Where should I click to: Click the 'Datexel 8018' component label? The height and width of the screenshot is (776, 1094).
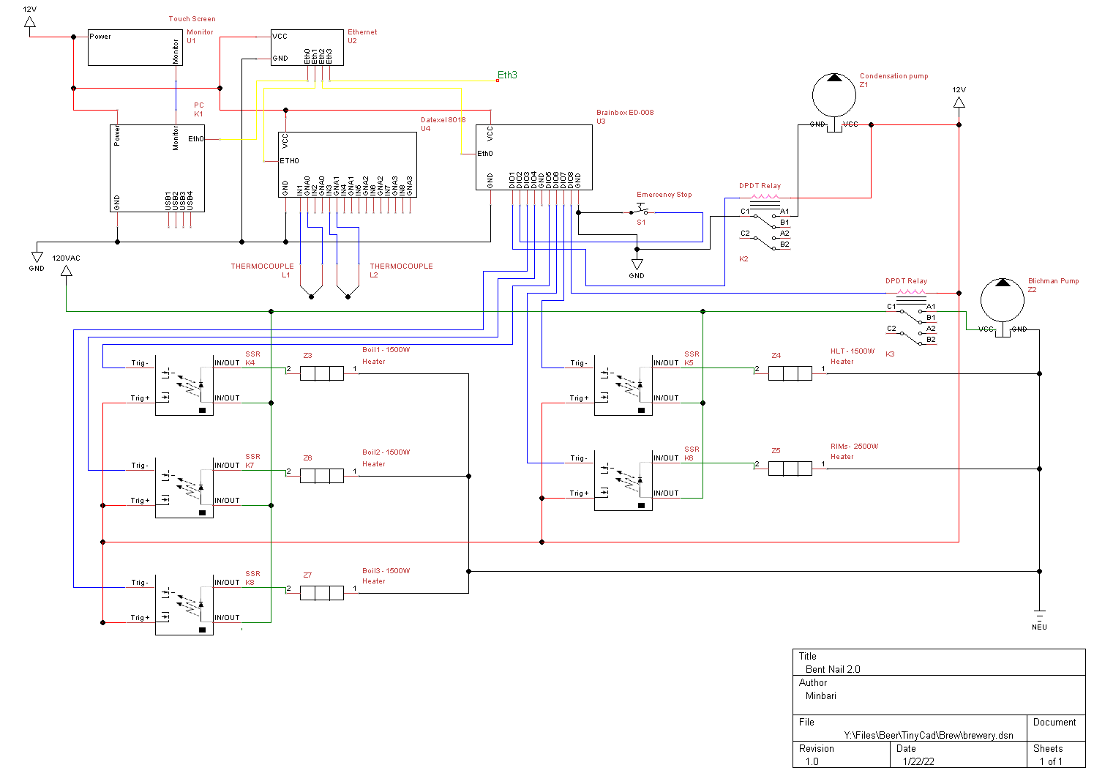pyautogui.click(x=443, y=120)
